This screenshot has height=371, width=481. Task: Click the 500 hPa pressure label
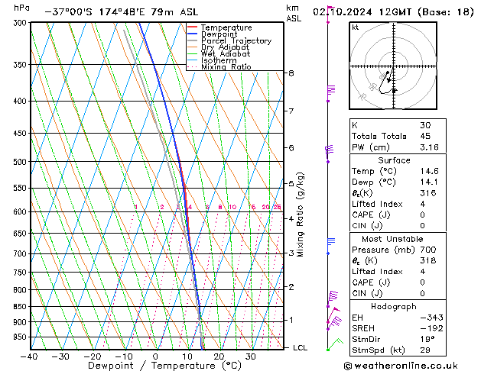[20, 162]
